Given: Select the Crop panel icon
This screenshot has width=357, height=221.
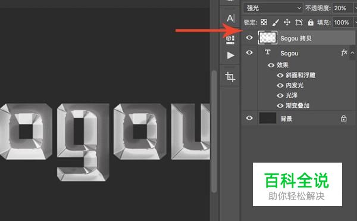Looking at the screenshot, I should coord(230,77).
